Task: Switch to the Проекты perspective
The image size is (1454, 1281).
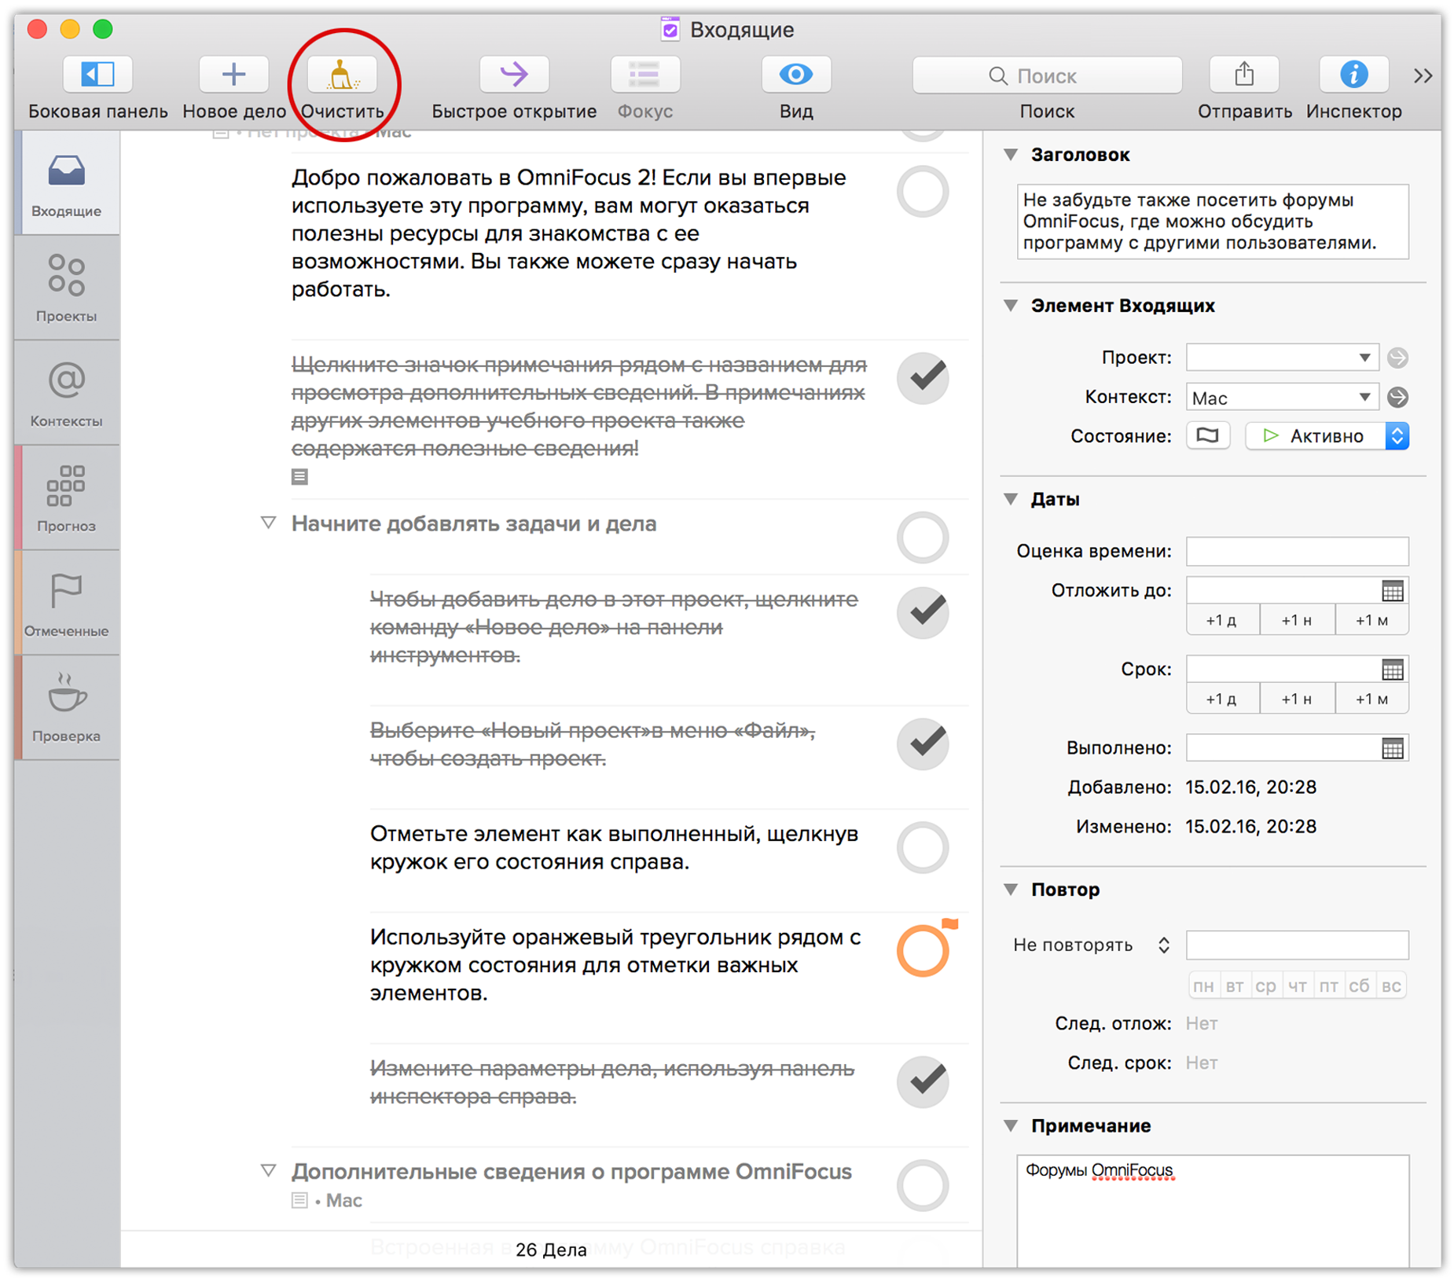Action: pyautogui.click(x=67, y=288)
